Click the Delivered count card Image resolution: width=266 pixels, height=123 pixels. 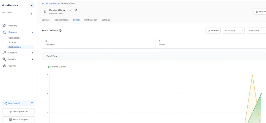98,43
